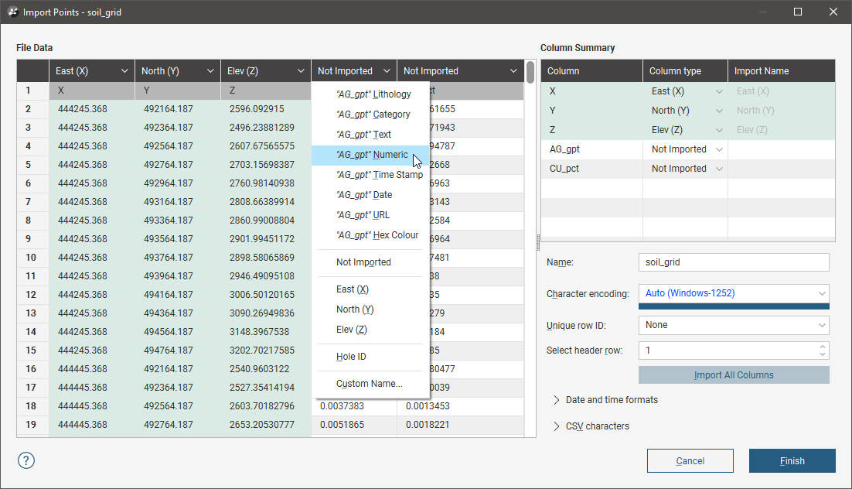
Task: Expand the CSV characters section
Action: tap(556, 426)
